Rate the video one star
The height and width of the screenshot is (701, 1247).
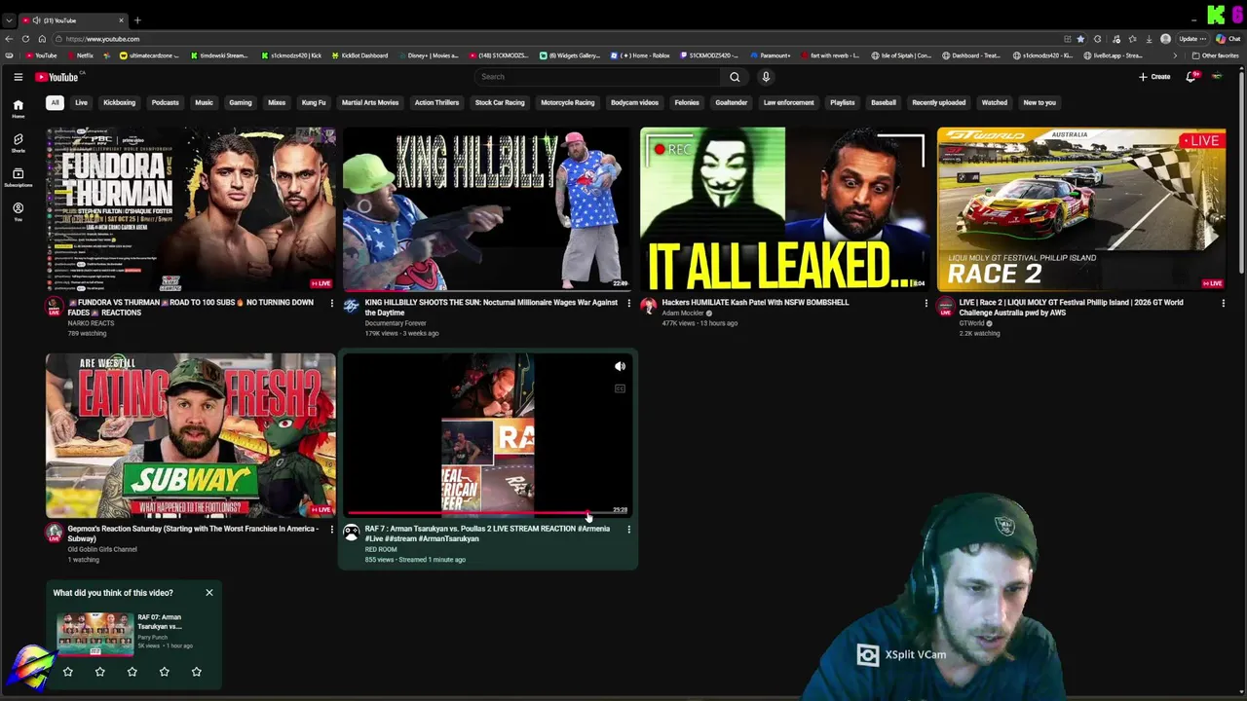tap(68, 672)
